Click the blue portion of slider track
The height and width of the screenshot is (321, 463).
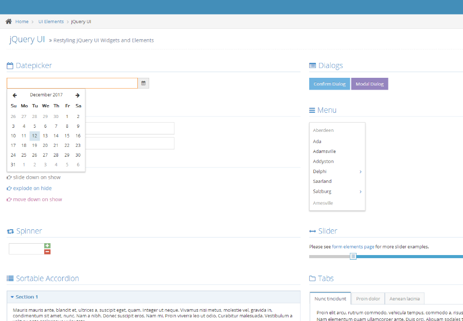point(409,257)
